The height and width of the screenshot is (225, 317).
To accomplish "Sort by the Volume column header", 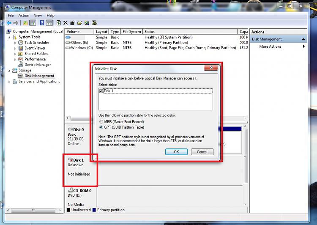I will click(79, 32).
